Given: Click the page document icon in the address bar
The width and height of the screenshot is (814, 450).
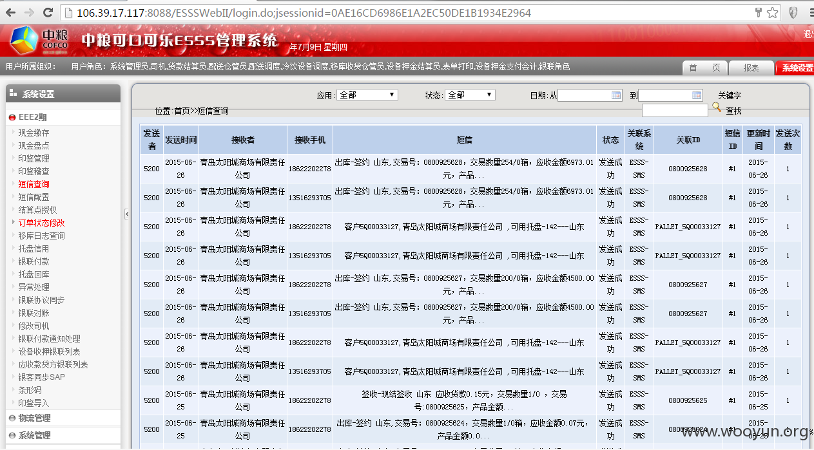Looking at the screenshot, I should [68, 12].
